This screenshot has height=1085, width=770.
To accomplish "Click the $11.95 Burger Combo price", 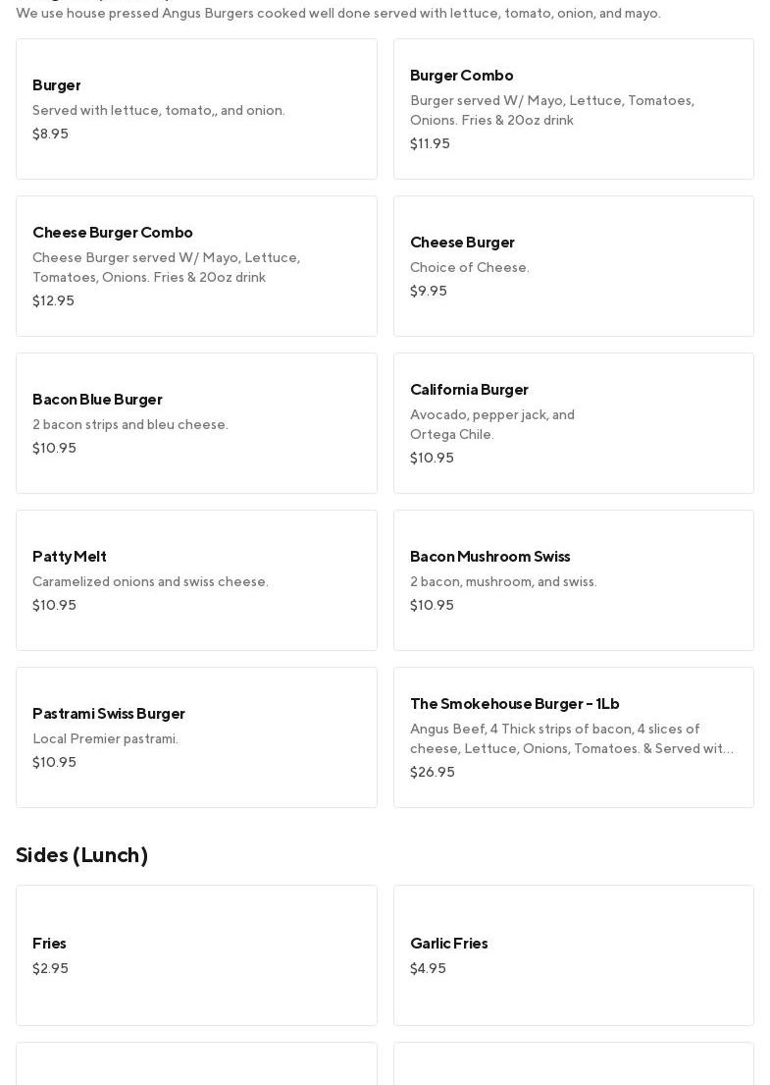I will (430, 144).
